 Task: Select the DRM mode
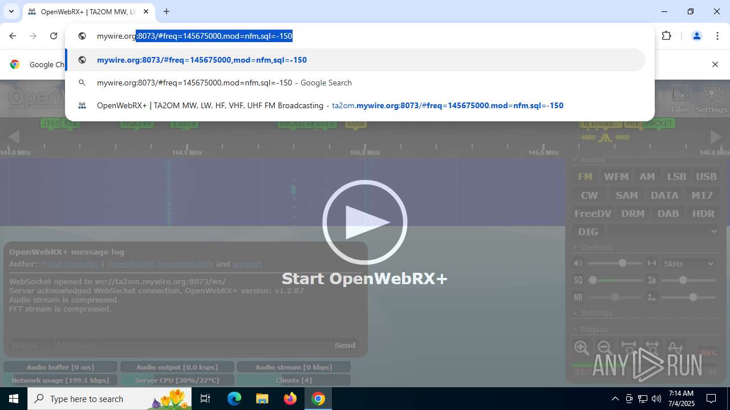point(633,214)
